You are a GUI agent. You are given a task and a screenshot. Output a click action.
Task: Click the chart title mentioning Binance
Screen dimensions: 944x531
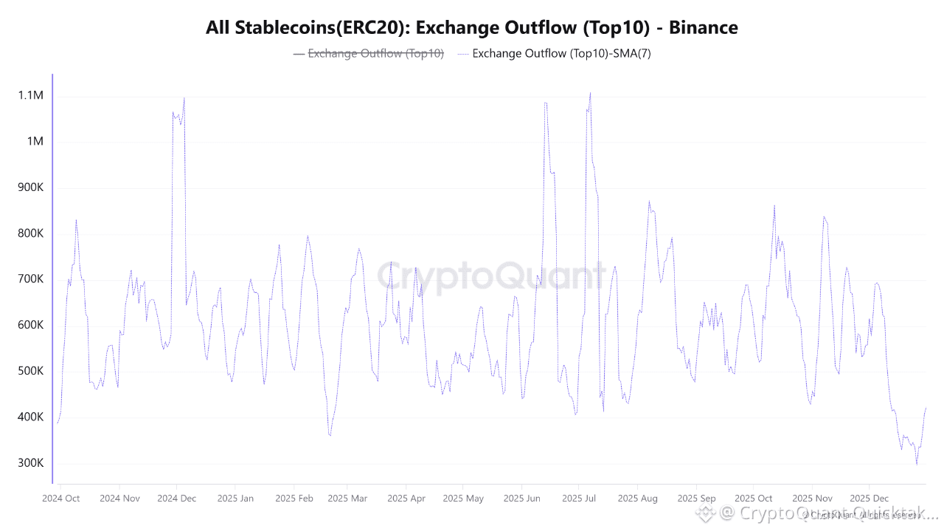point(472,28)
